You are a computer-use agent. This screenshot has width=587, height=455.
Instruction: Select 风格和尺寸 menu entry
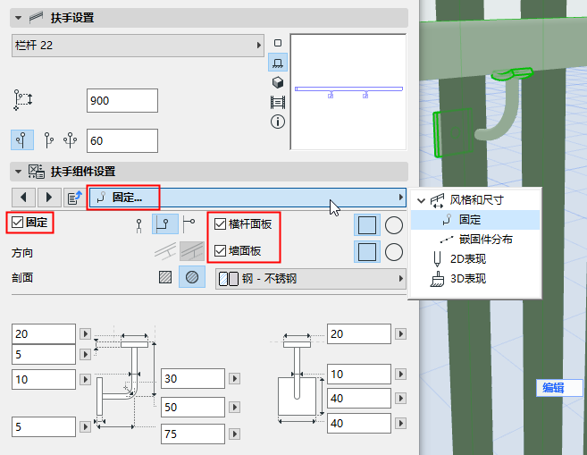coord(475,200)
